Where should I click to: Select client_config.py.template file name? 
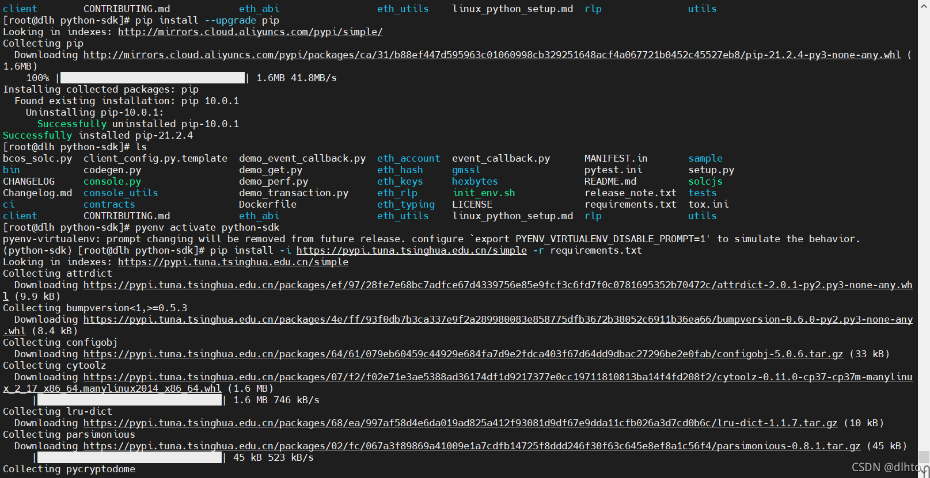155,158
